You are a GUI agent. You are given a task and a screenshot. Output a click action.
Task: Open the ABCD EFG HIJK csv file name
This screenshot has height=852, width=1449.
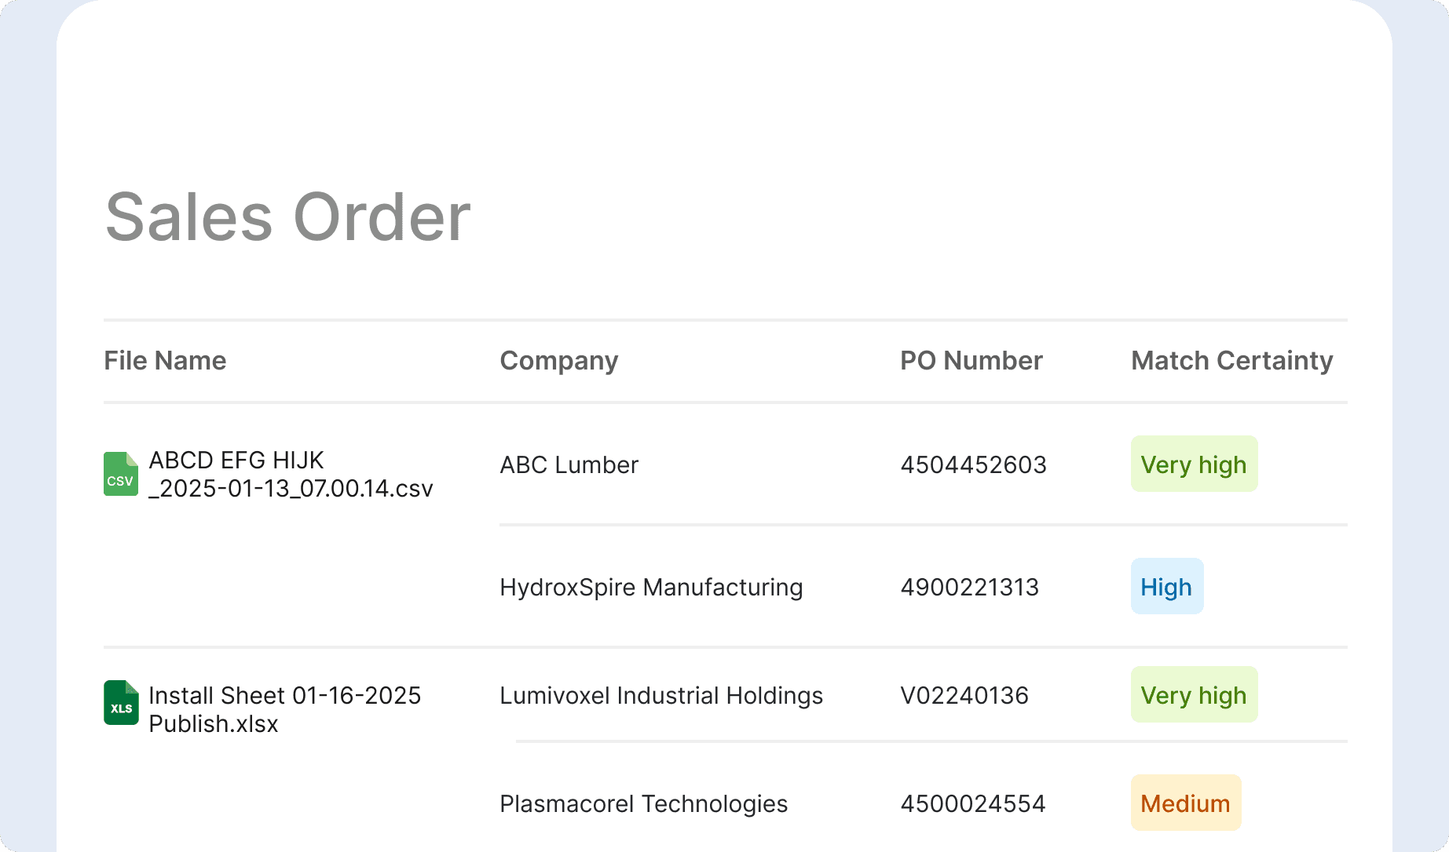pyautogui.click(x=291, y=474)
